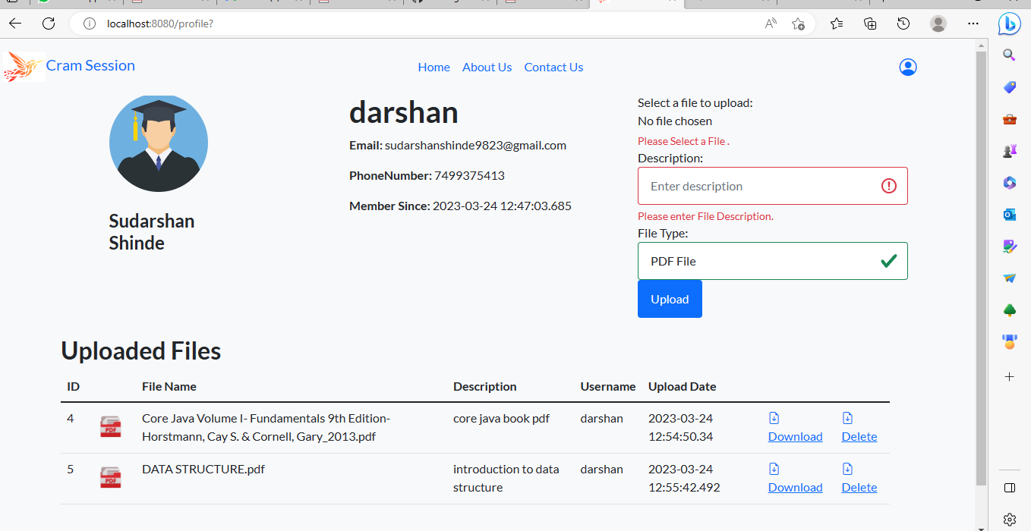Viewport: 1031px width, 531px height.
Task: Click the browser profile avatar
Action: [x=938, y=24]
